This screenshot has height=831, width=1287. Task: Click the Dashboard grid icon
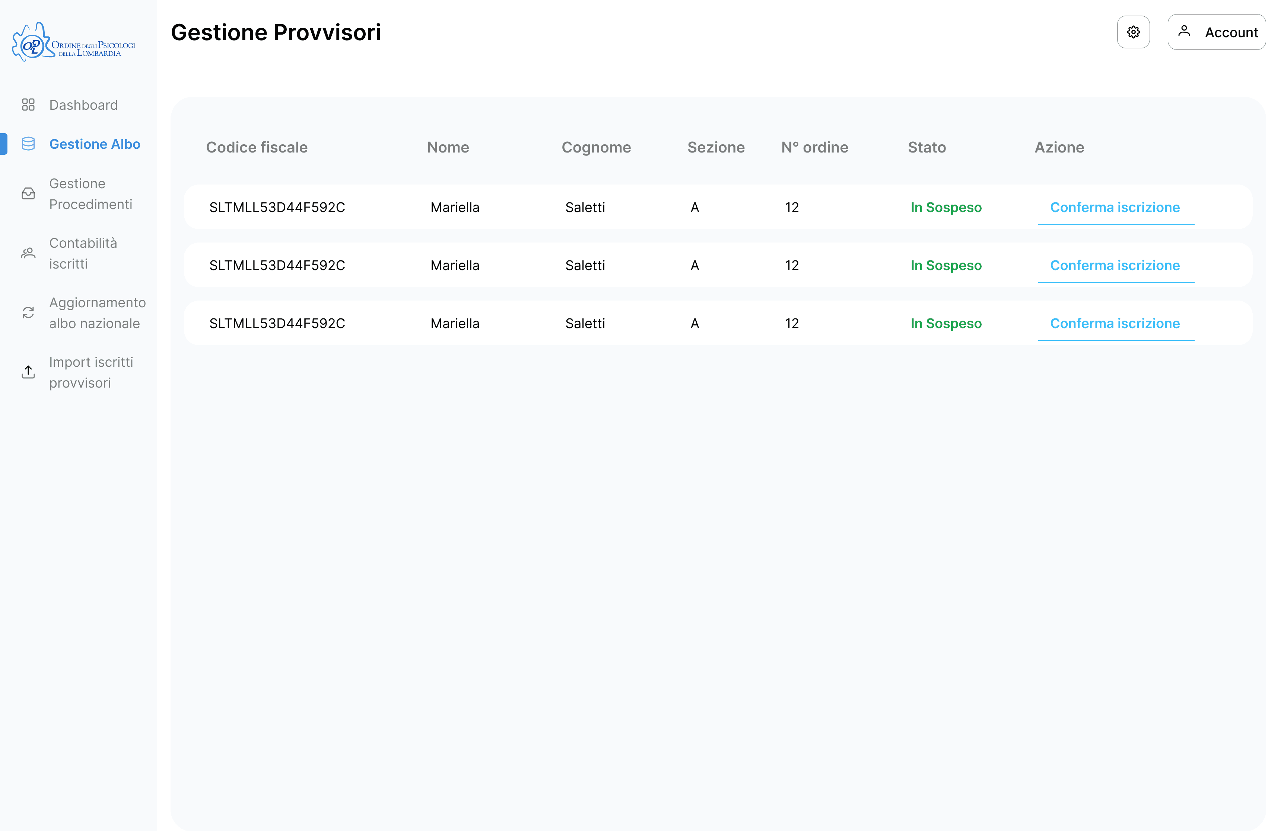[28, 105]
